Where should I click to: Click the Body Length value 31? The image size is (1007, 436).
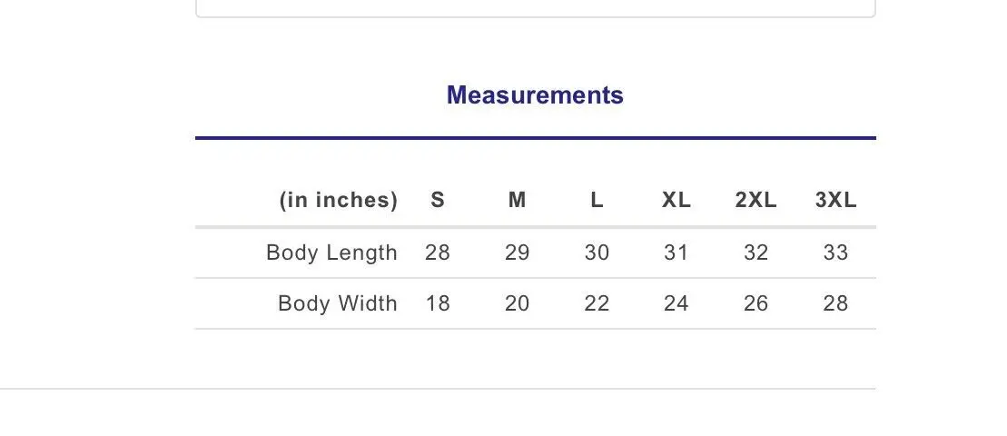(676, 253)
